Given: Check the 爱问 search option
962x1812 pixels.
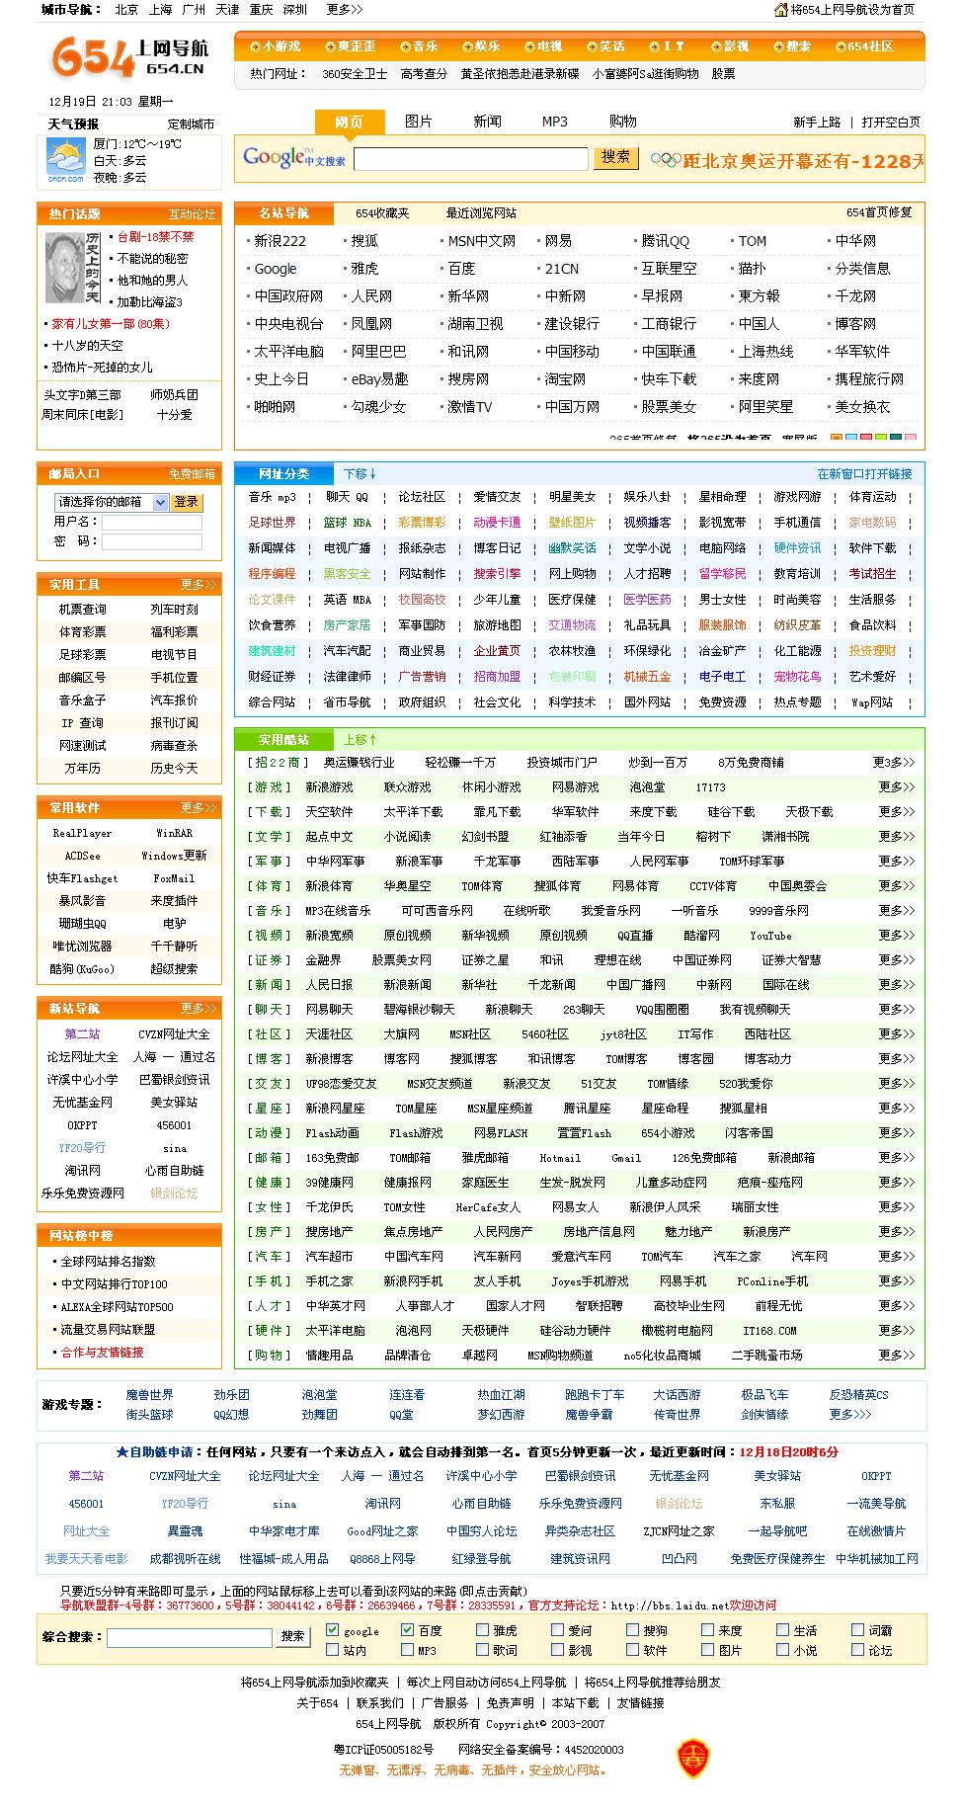Looking at the screenshot, I should pyautogui.click(x=558, y=1630).
